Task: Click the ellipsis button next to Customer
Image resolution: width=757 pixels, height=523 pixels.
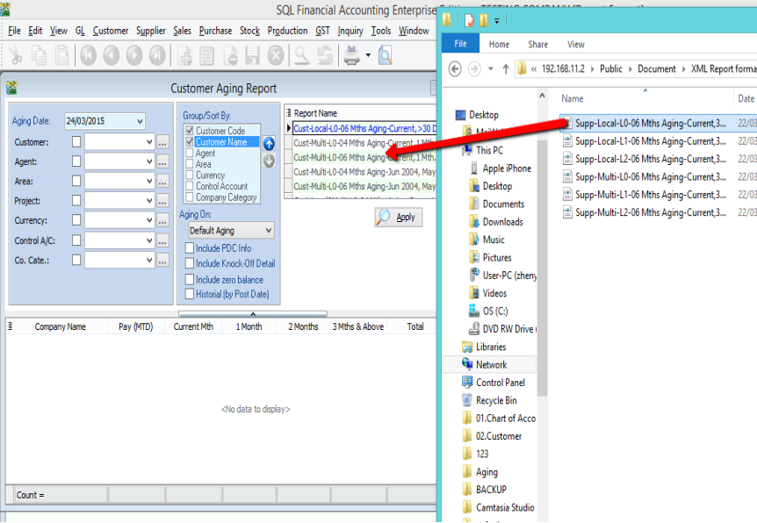Action: (x=162, y=142)
